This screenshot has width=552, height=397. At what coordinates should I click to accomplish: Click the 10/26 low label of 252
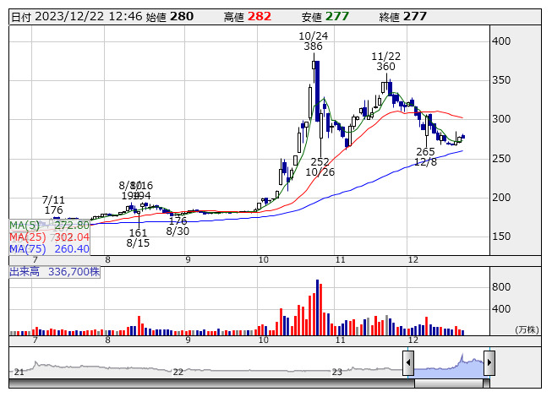click(320, 166)
